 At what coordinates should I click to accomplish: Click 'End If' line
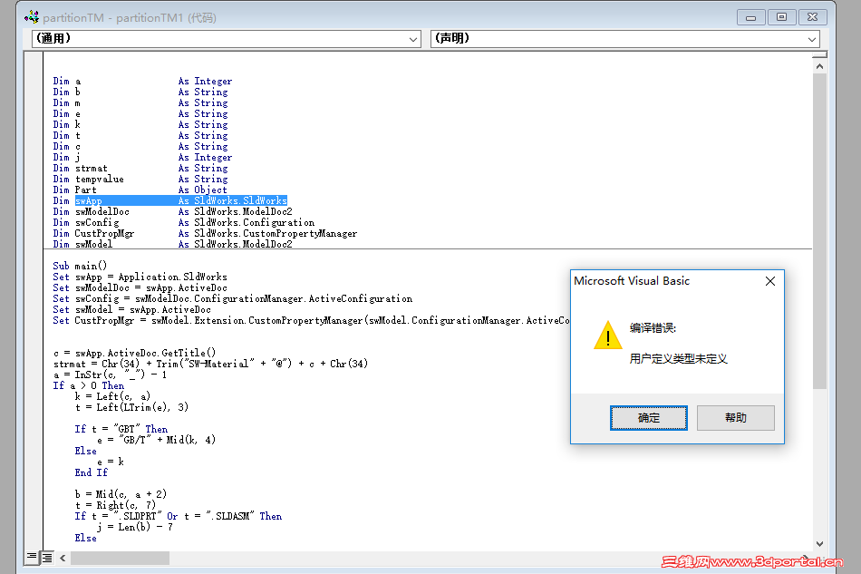(92, 472)
